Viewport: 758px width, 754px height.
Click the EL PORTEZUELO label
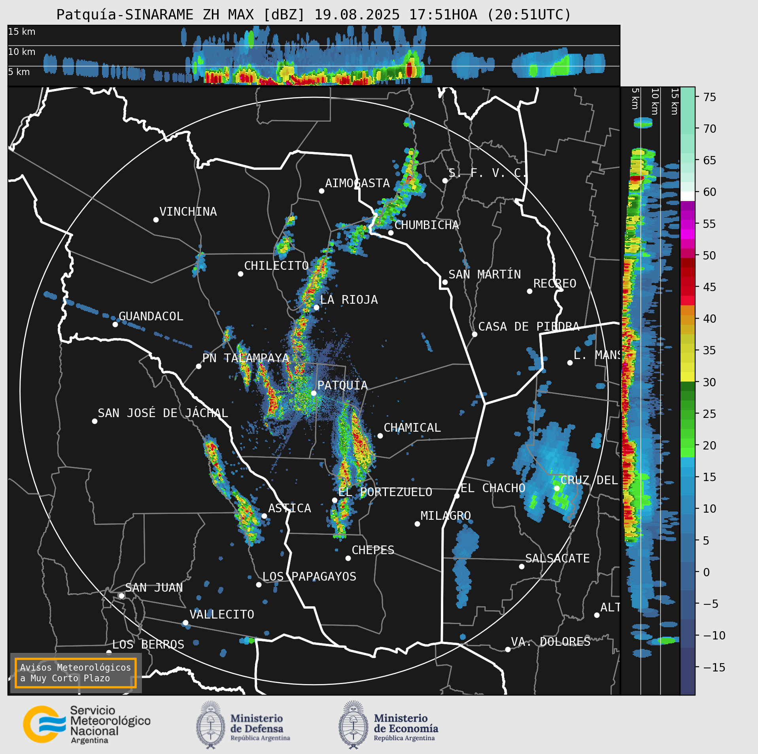(x=385, y=492)
